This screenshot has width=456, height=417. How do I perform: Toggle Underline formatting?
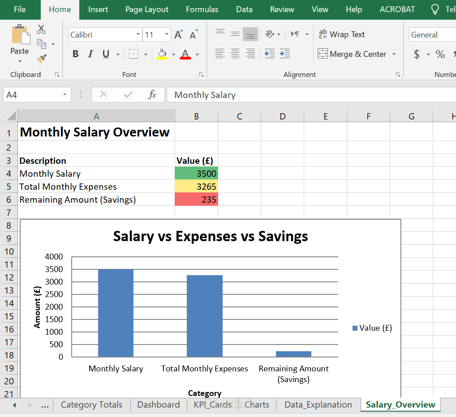106,54
